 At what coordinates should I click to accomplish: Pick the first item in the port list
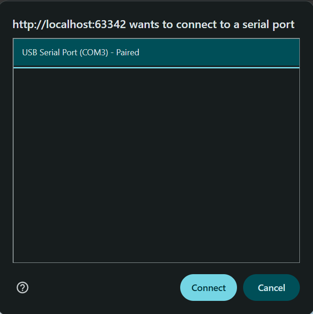point(156,52)
